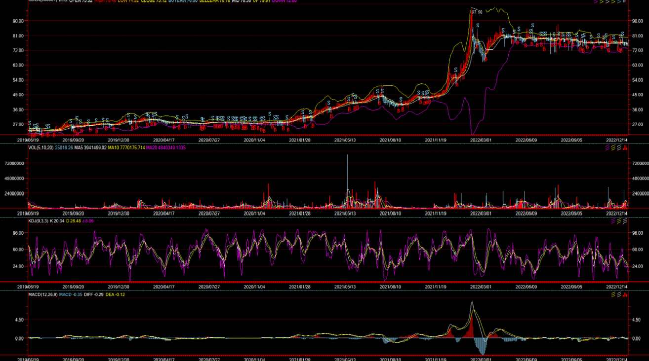Click the red bar icon in volume panel

625,147
